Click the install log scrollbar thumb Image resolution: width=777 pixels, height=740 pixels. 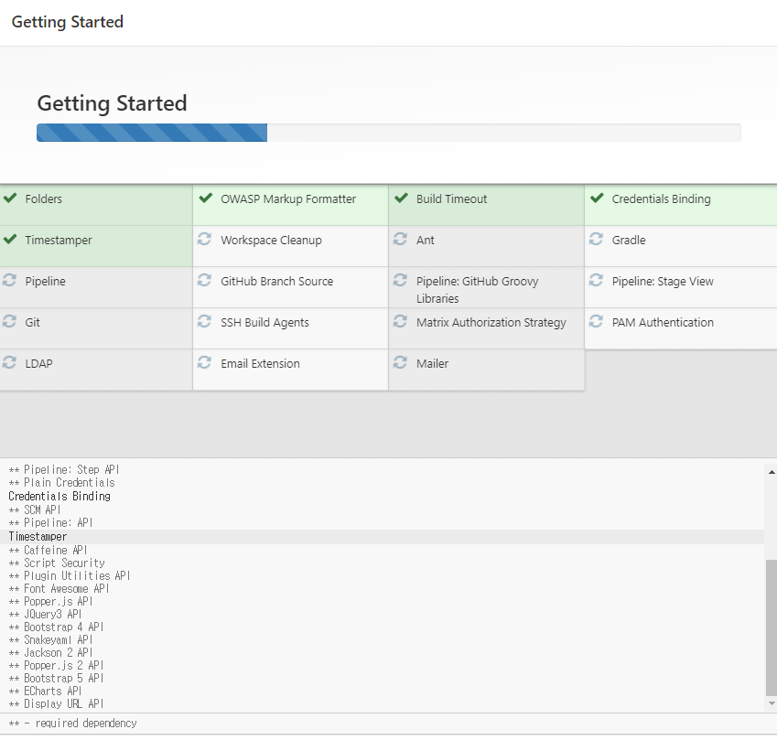[x=772, y=627]
